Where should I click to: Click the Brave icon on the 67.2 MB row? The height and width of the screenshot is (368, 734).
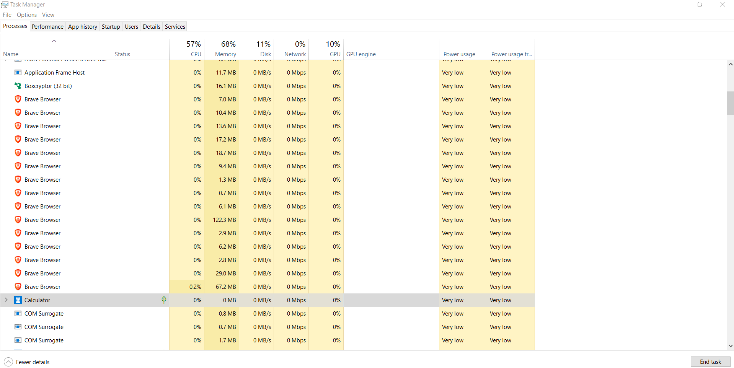pos(18,287)
